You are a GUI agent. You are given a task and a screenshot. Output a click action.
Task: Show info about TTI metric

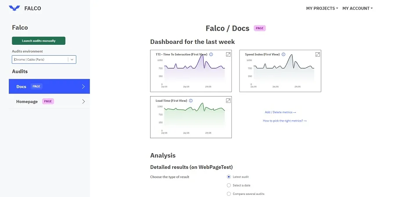point(211,54)
